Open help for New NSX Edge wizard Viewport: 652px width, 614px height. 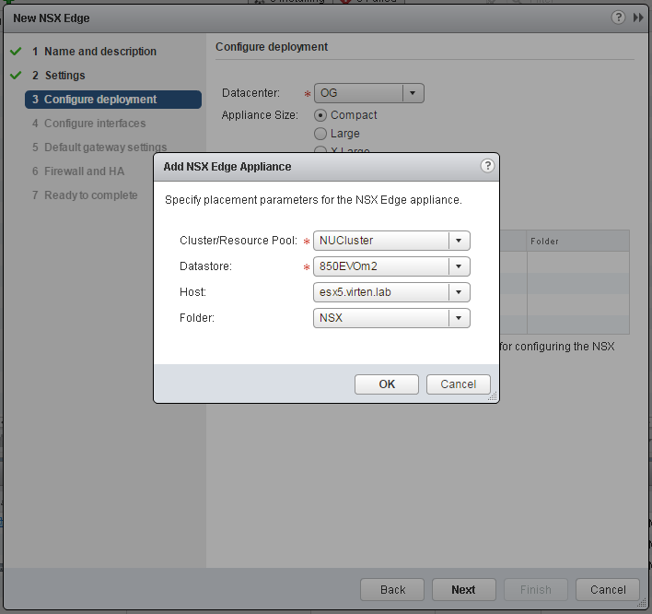(x=618, y=18)
